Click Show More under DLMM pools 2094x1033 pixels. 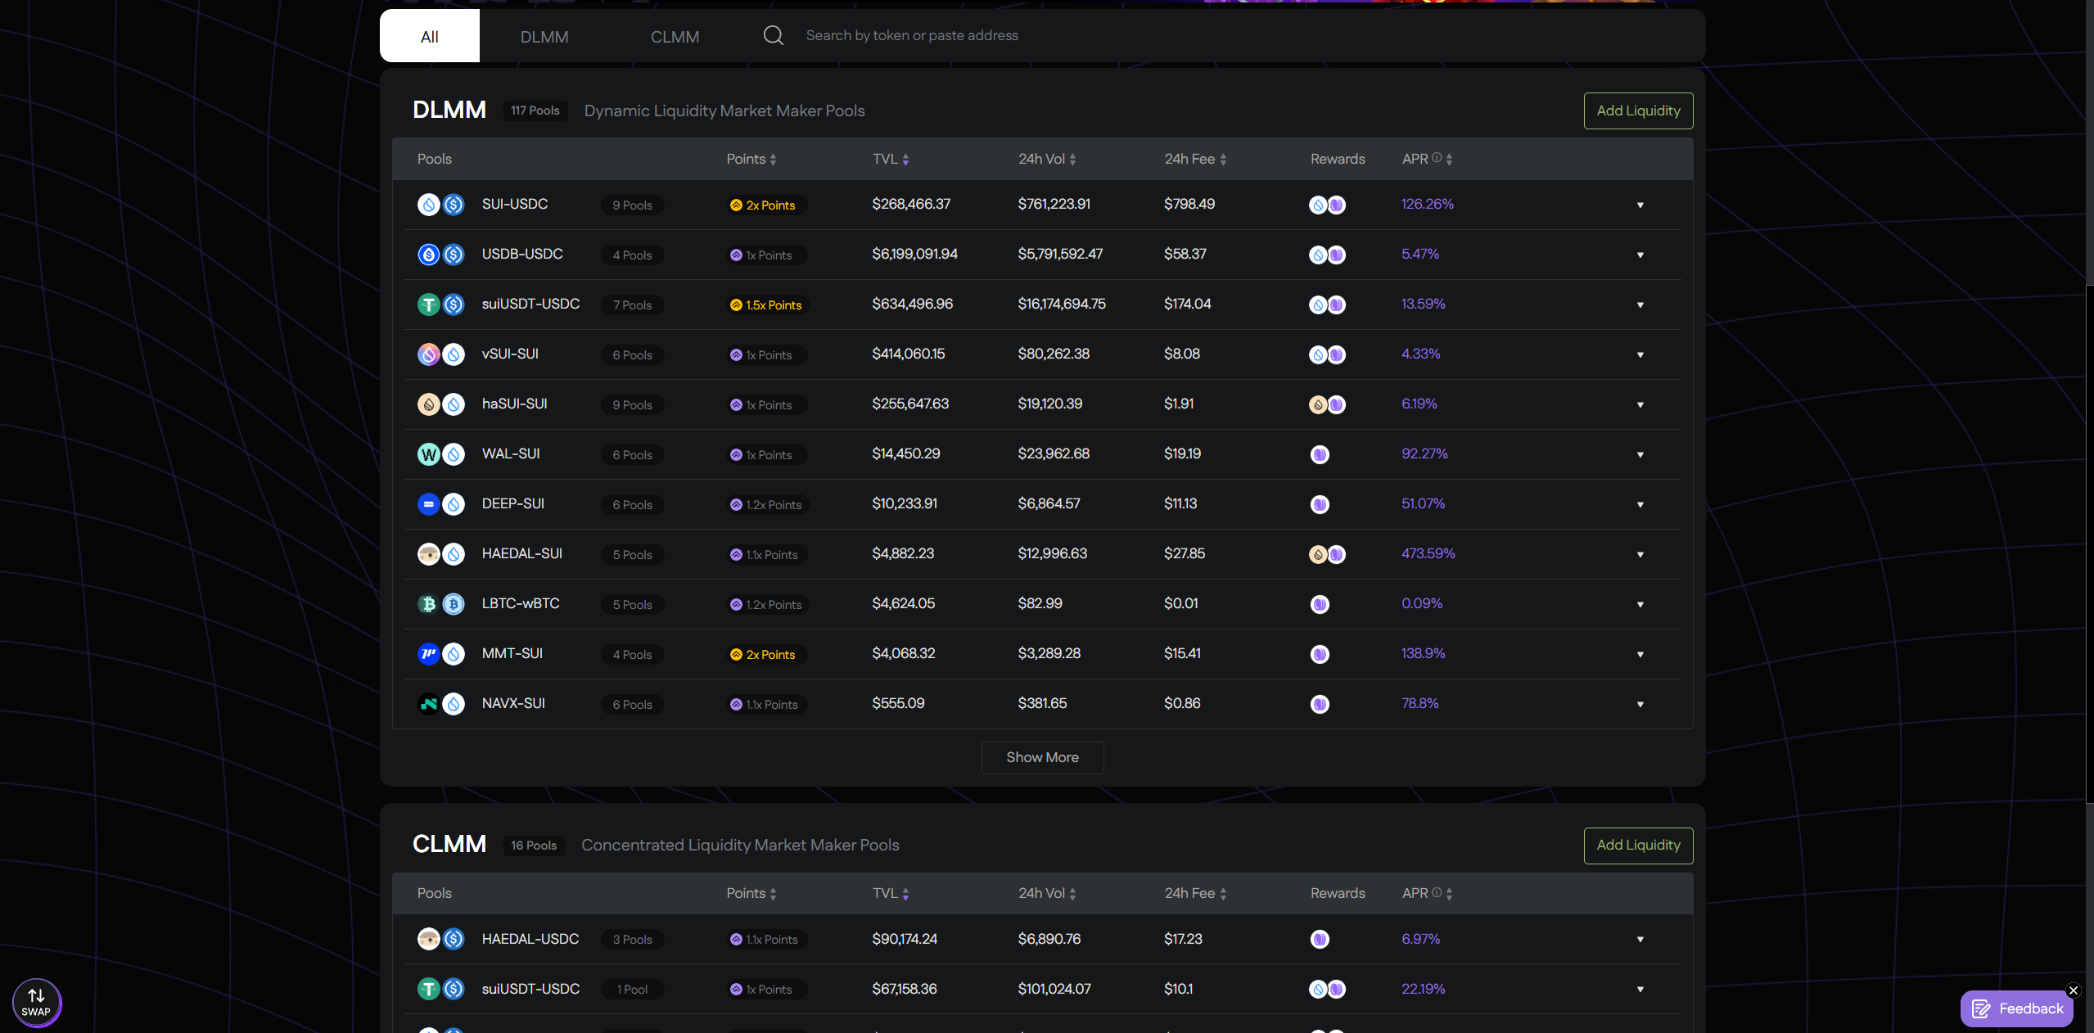click(x=1042, y=757)
